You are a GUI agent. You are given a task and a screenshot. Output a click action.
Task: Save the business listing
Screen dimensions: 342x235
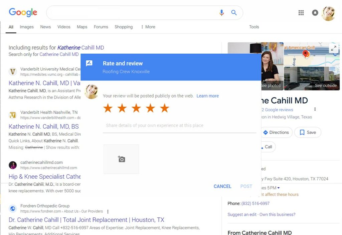pos(308,132)
